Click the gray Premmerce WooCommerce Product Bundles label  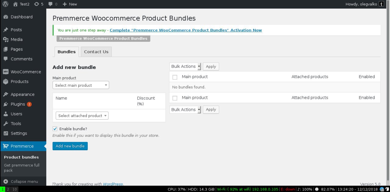pos(103,38)
